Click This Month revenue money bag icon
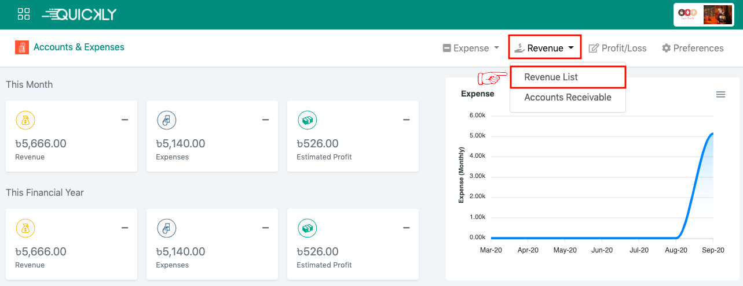743x286 pixels. click(x=25, y=120)
